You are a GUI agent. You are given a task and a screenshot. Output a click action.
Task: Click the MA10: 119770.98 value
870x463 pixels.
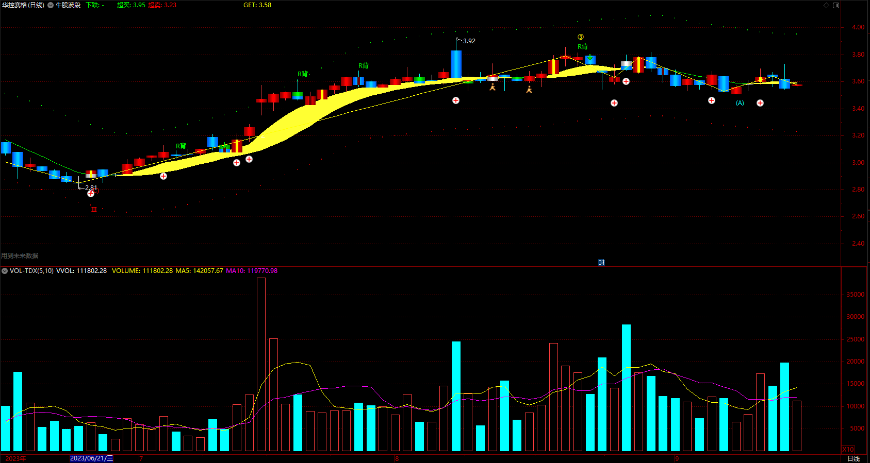[x=252, y=271]
